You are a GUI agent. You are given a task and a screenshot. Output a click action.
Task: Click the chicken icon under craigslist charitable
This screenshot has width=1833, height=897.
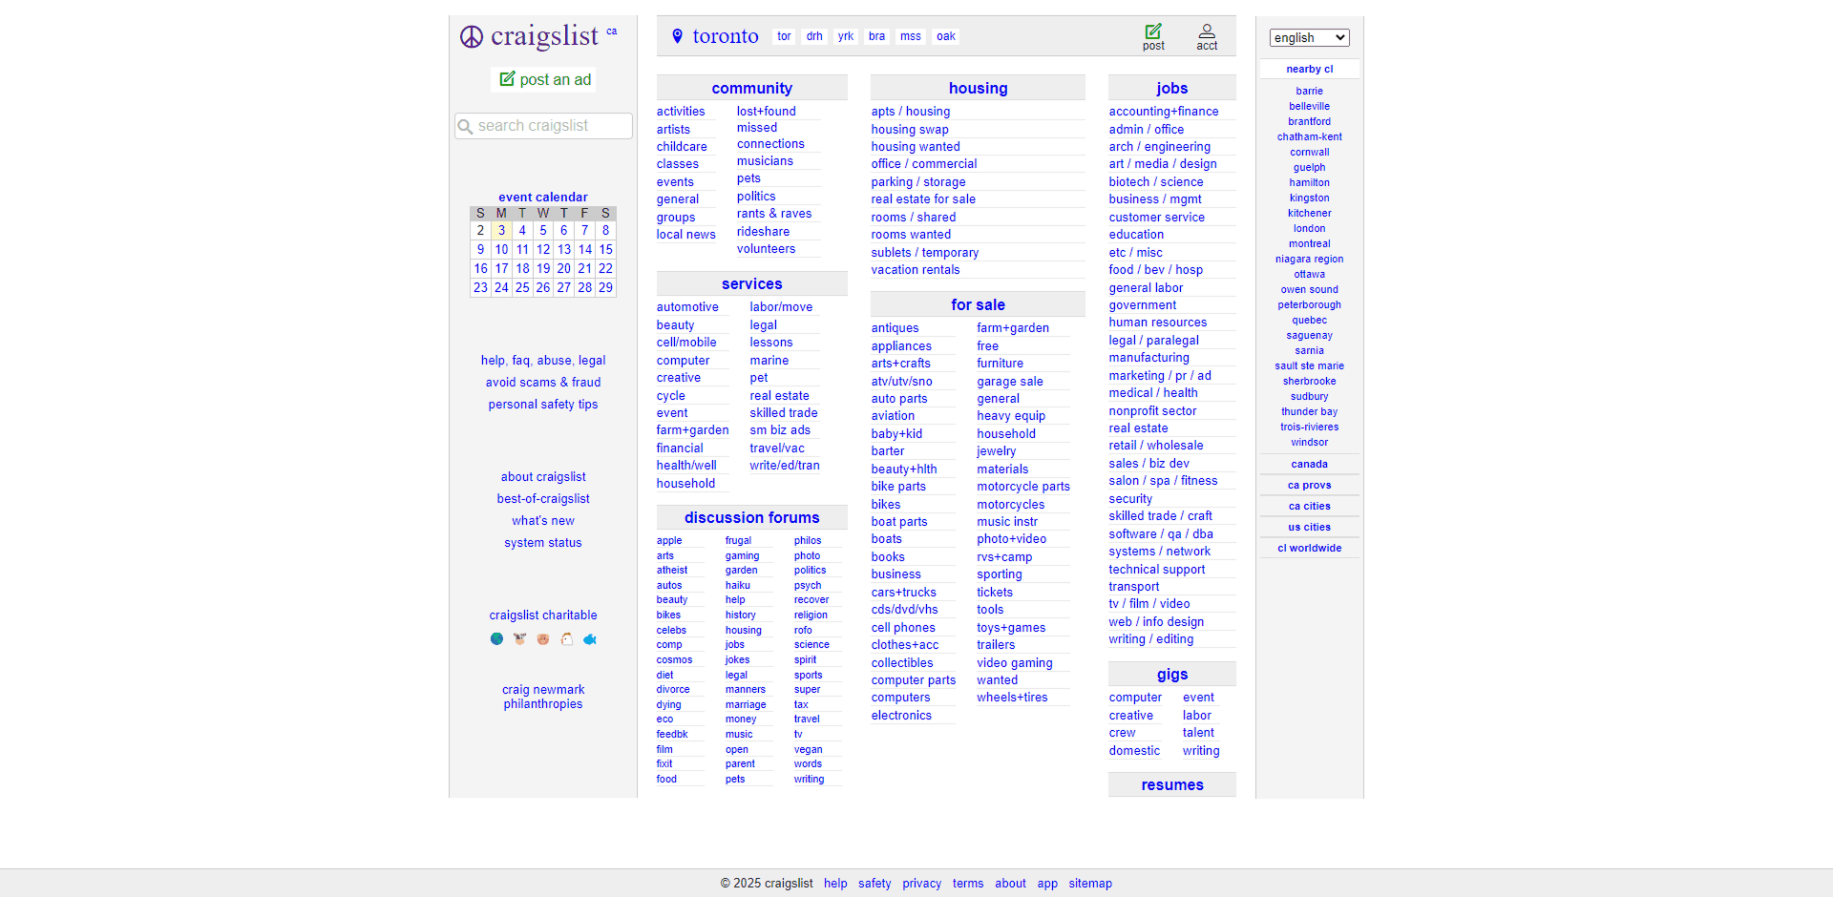click(566, 639)
